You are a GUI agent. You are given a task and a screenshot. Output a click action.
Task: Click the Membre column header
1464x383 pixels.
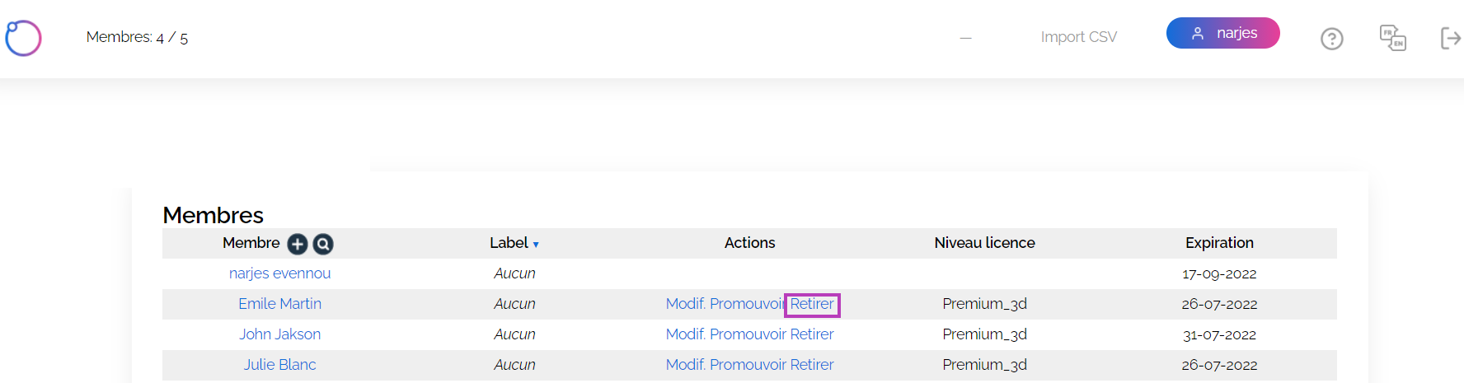251,243
